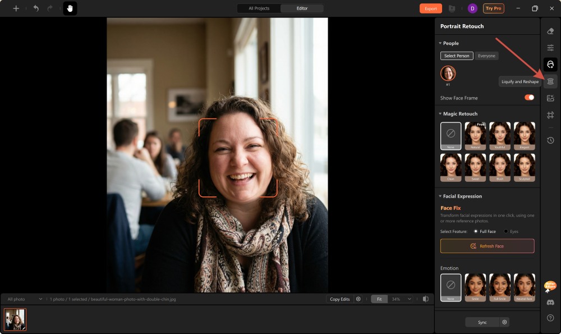Switch to the All Projects tab
The image size is (561, 334).
click(x=259, y=8)
